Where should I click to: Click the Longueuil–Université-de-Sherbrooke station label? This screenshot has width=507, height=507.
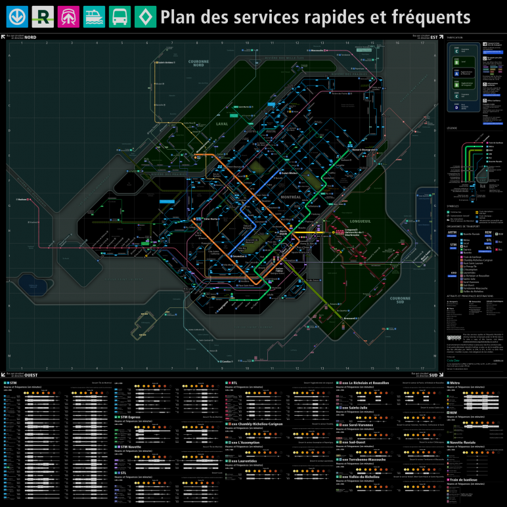click(351, 231)
